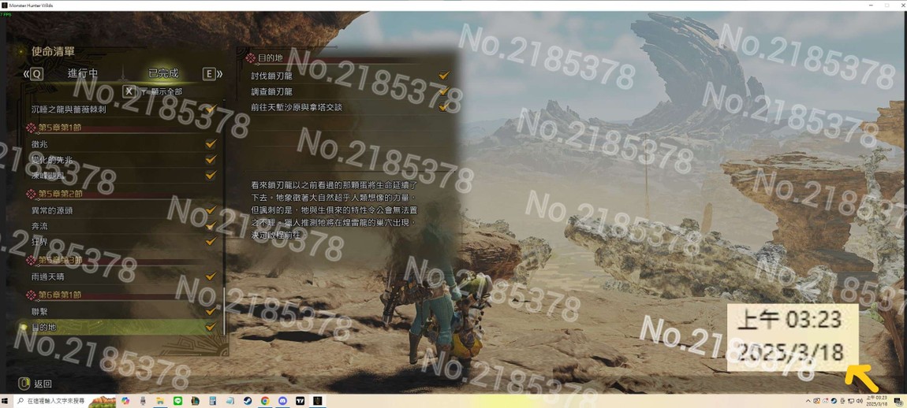The height and width of the screenshot is (408, 907).
Task: Open File Explorer from the taskbar
Action: [x=159, y=400]
